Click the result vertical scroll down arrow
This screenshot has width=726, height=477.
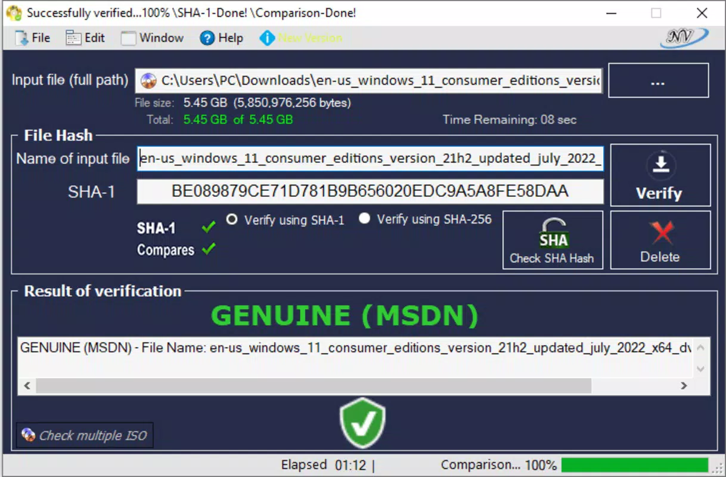[x=701, y=368]
